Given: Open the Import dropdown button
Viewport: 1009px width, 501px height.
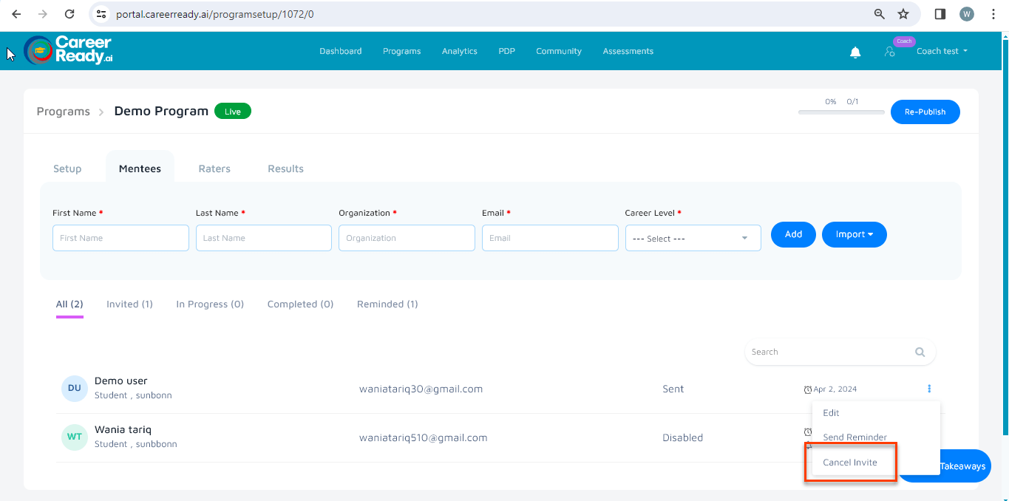Looking at the screenshot, I should point(854,234).
